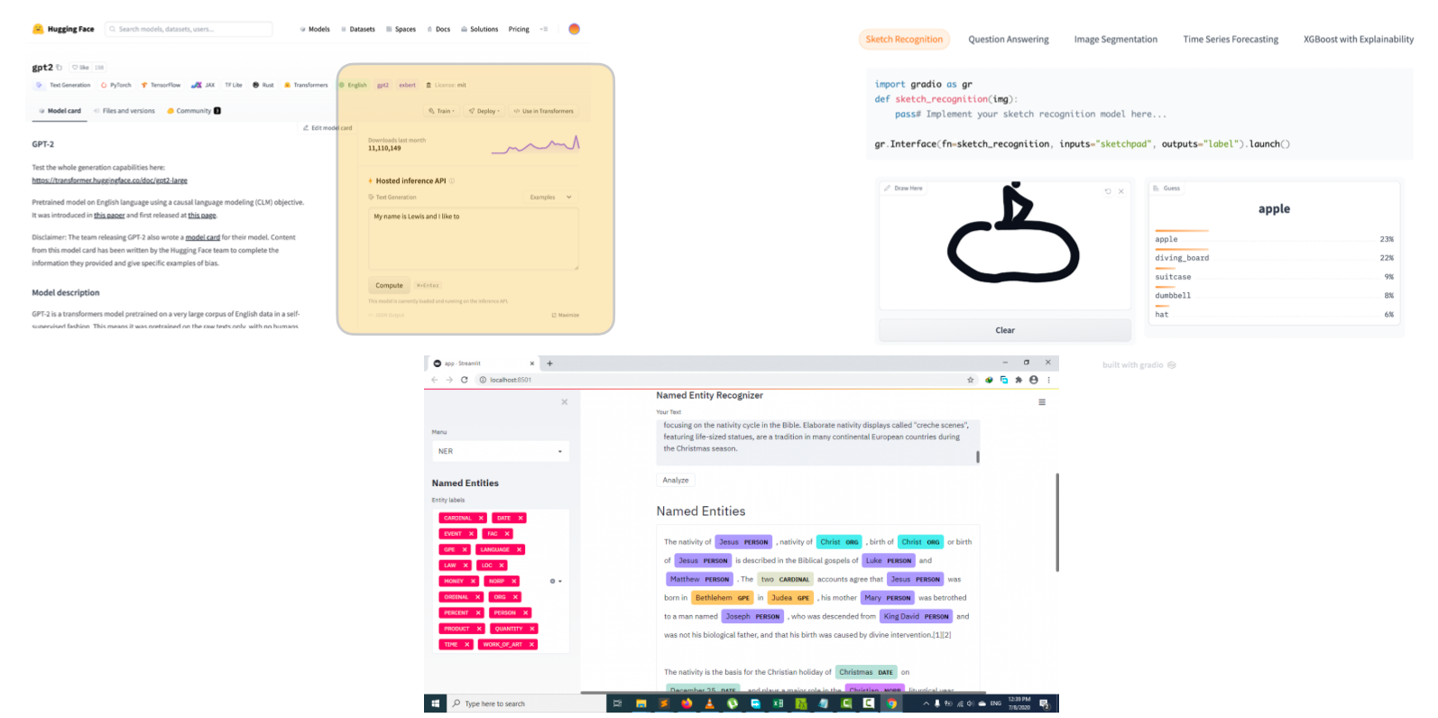Copy the gpt2 model name icon

point(60,68)
